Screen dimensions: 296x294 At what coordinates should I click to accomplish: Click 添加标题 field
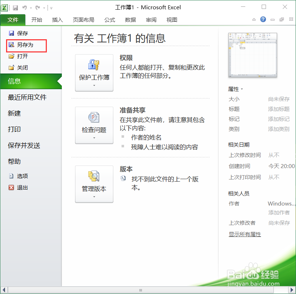click(x=279, y=109)
